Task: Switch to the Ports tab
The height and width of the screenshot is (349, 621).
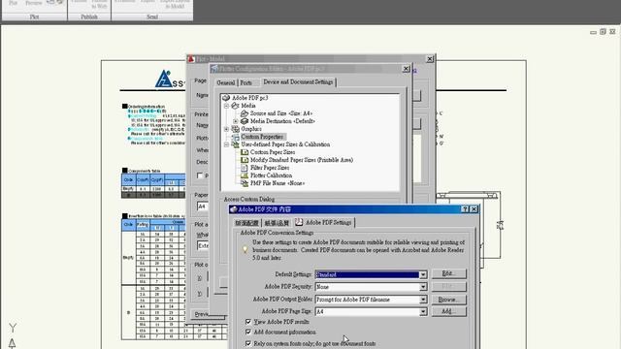Action: pos(245,82)
